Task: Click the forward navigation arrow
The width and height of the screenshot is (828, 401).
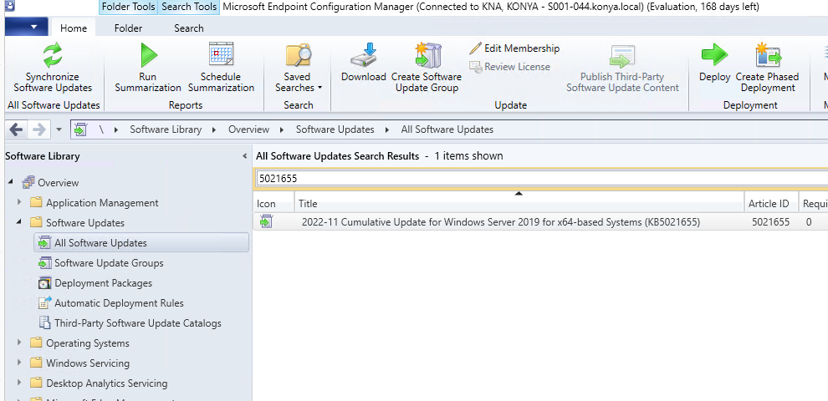Action: (x=39, y=129)
